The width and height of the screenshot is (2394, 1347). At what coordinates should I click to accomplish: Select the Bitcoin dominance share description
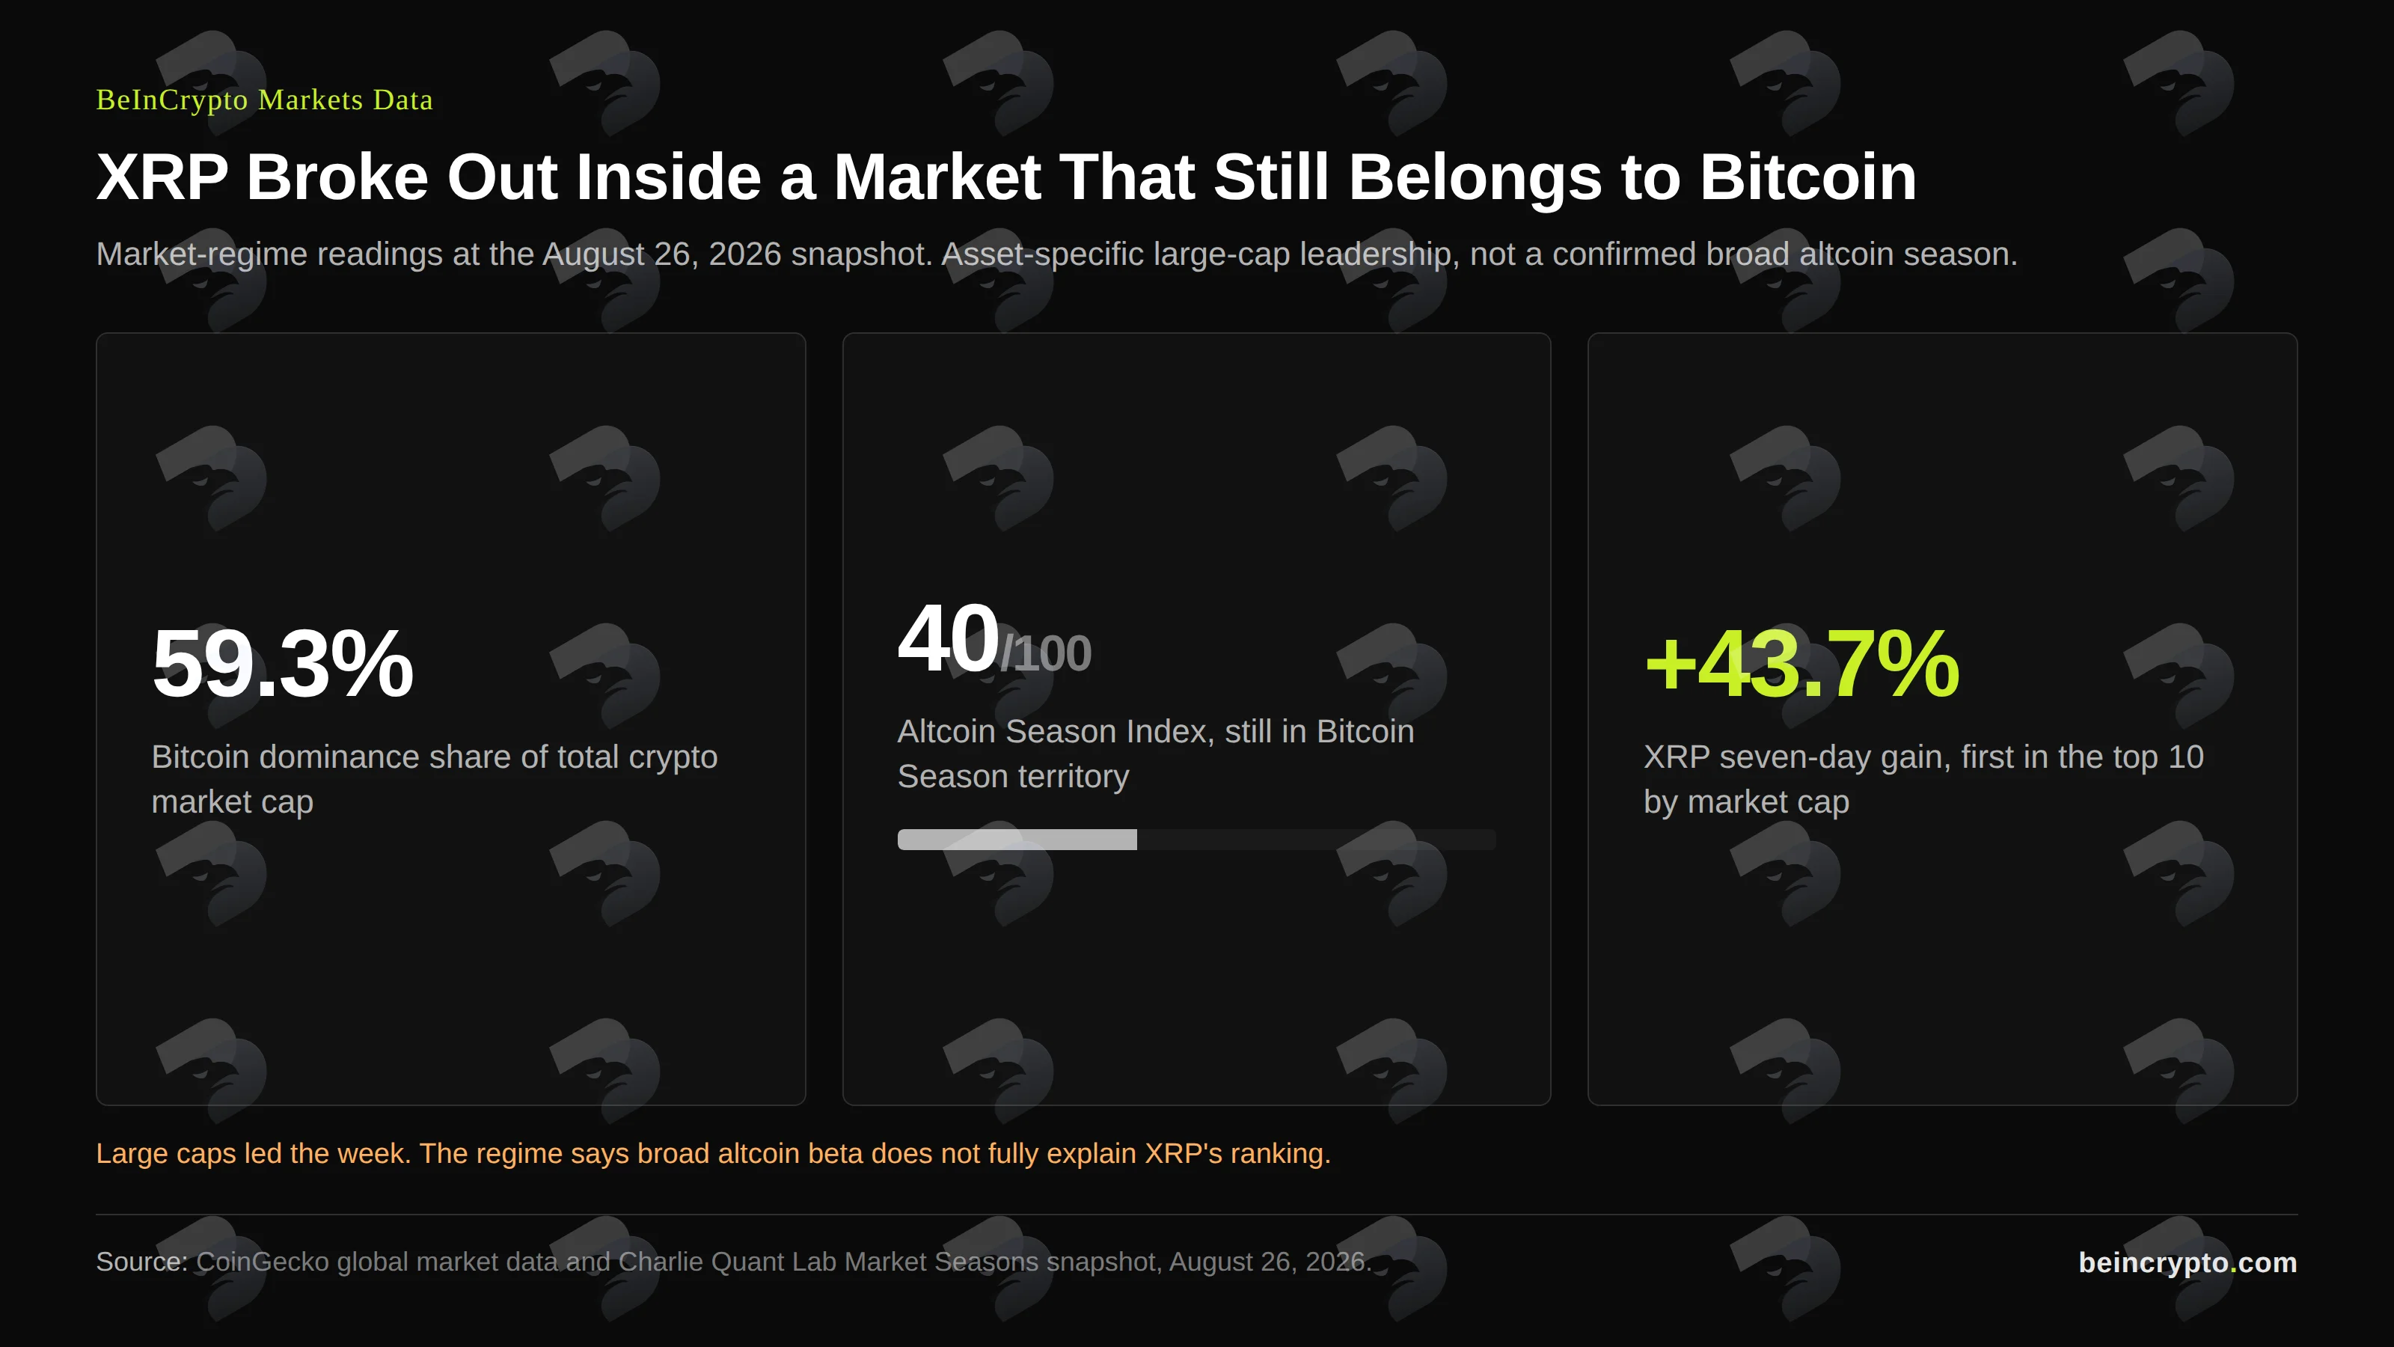(434, 779)
